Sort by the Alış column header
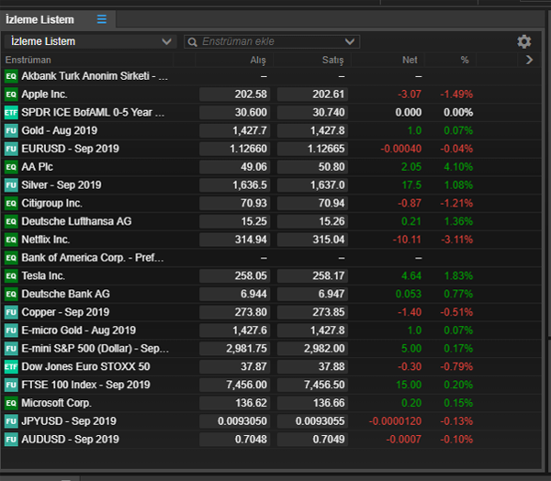The width and height of the screenshot is (551, 481). tap(258, 60)
